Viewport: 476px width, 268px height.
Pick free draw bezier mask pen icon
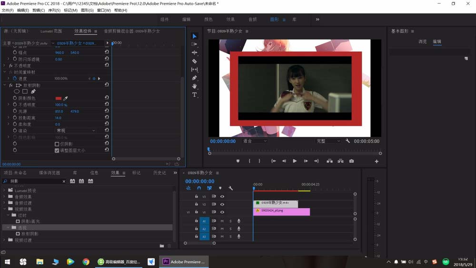[x=33, y=91]
